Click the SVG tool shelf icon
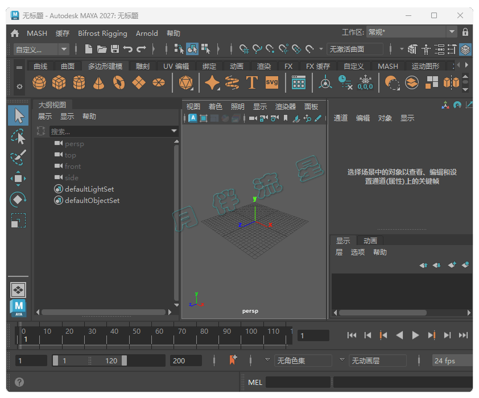 coord(272,83)
